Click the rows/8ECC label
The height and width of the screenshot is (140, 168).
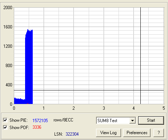63,120
